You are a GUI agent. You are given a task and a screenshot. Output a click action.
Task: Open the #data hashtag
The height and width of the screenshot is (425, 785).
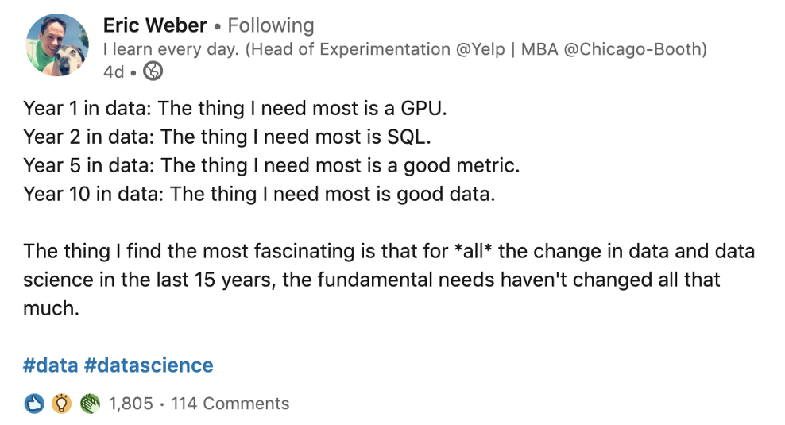[x=51, y=365]
